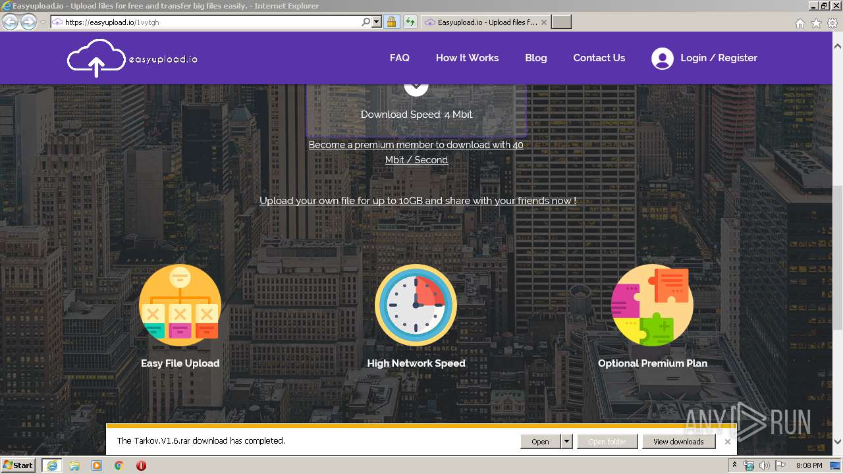Open Chrome from the taskbar

click(119, 465)
